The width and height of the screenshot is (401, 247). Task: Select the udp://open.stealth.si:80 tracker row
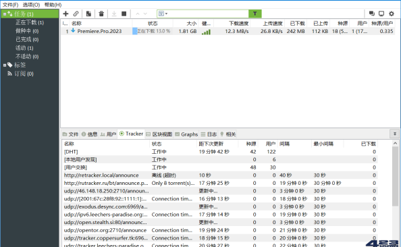click(220, 223)
